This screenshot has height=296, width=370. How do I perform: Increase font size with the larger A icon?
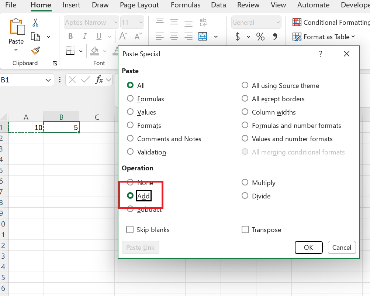point(123,36)
